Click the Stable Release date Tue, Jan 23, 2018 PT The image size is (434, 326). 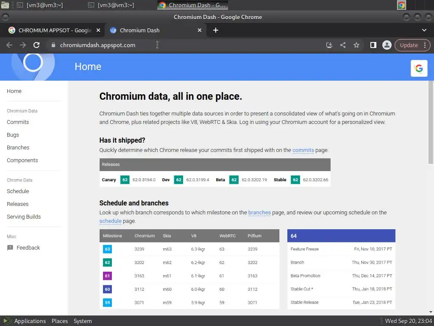[372, 302]
